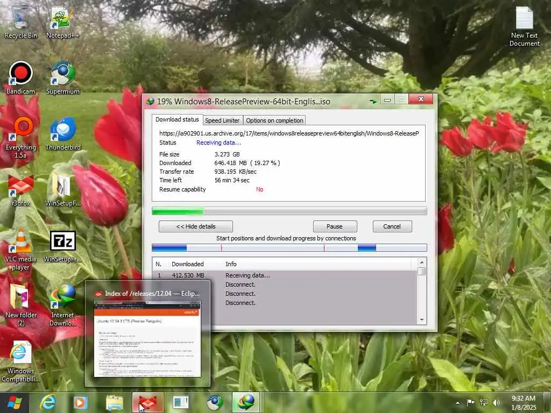Screen dimensions: 551x413
Task: Click the taskbar clock showing 9:32 AM
Action: (524, 402)
